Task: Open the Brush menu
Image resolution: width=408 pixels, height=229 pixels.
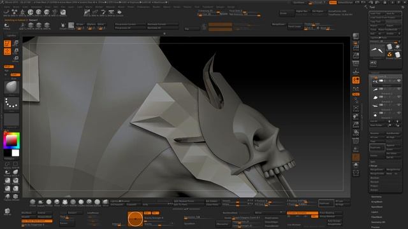Action: [16, 7]
